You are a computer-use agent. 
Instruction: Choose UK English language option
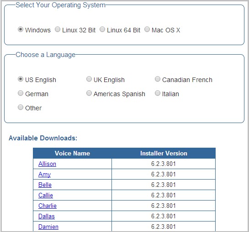(x=89, y=79)
